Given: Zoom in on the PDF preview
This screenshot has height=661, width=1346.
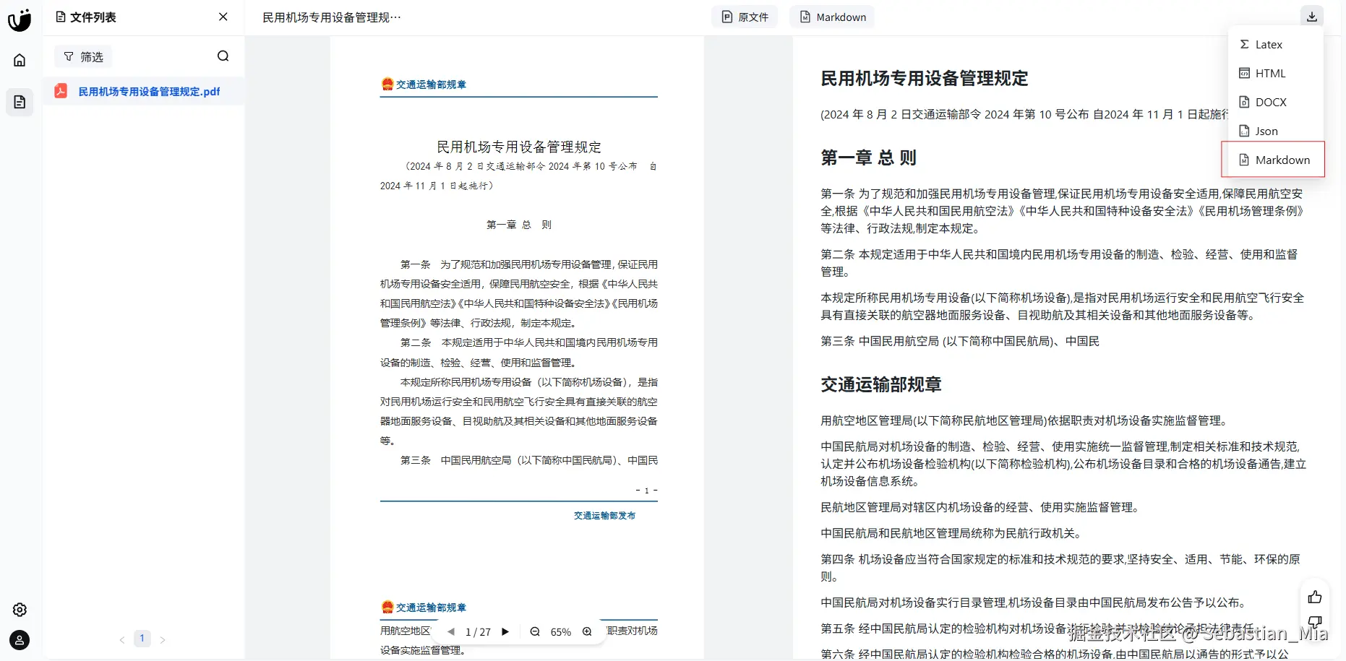Looking at the screenshot, I should pyautogui.click(x=587, y=631).
